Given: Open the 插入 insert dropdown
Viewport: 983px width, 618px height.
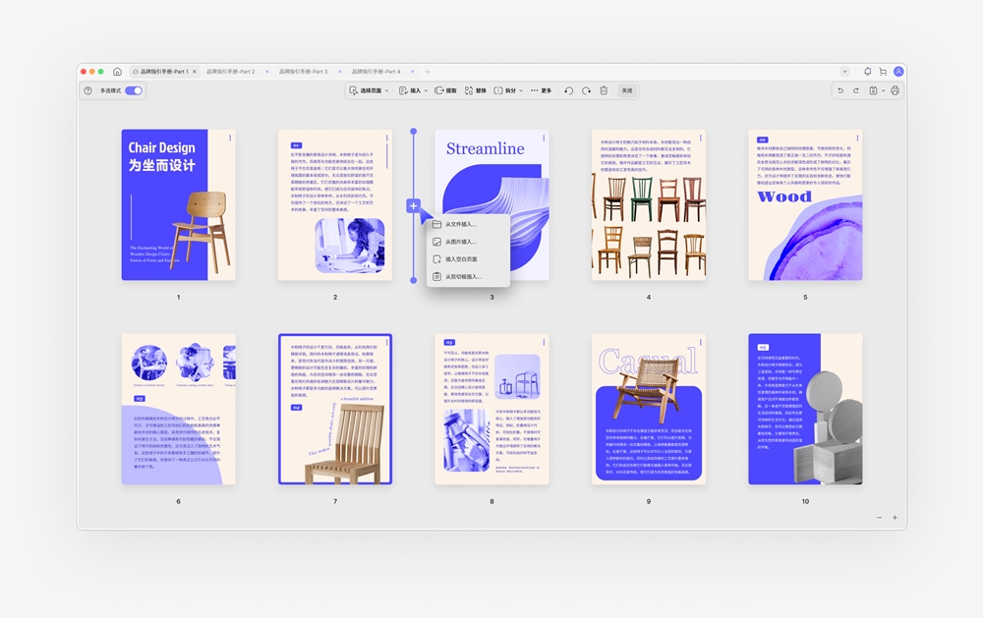Looking at the screenshot, I should [413, 90].
